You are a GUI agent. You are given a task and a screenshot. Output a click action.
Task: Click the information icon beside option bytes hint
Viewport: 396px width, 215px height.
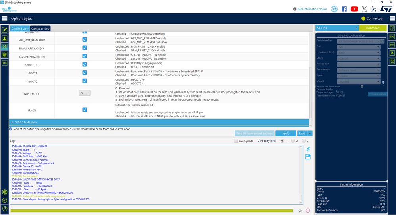click(10, 129)
